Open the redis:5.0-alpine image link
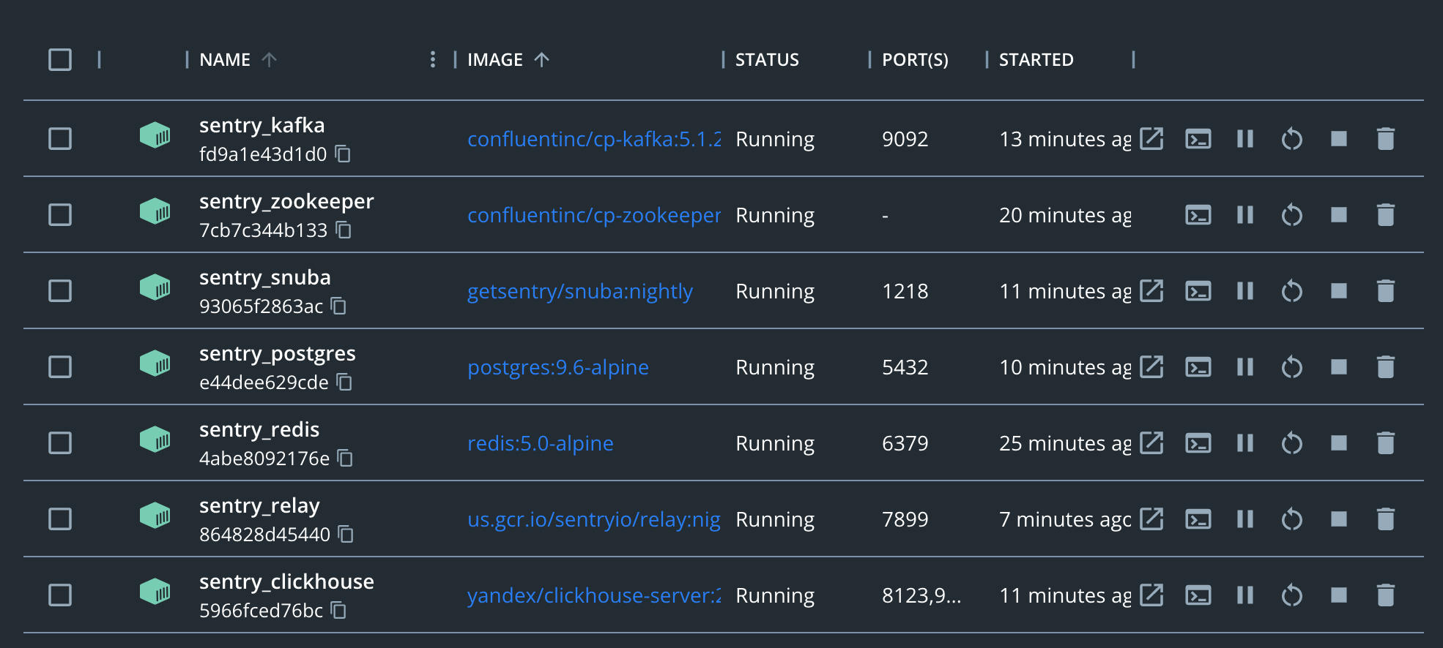1443x648 pixels. (541, 443)
